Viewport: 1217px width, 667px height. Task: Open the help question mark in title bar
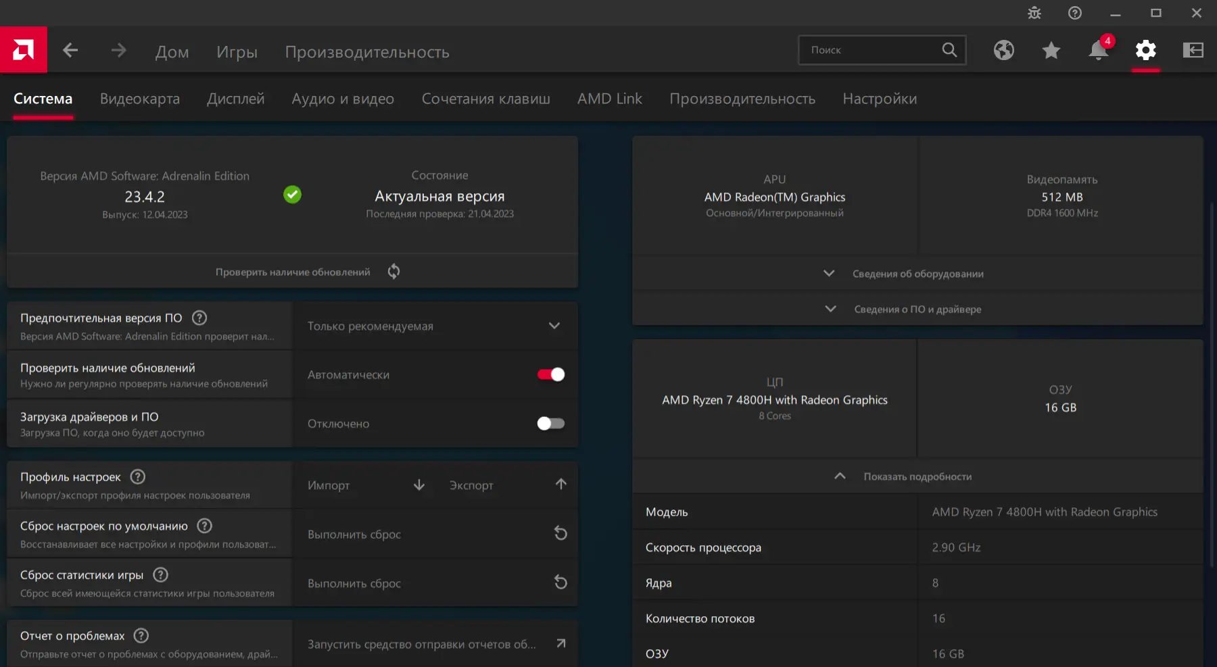click(1075, 13)
